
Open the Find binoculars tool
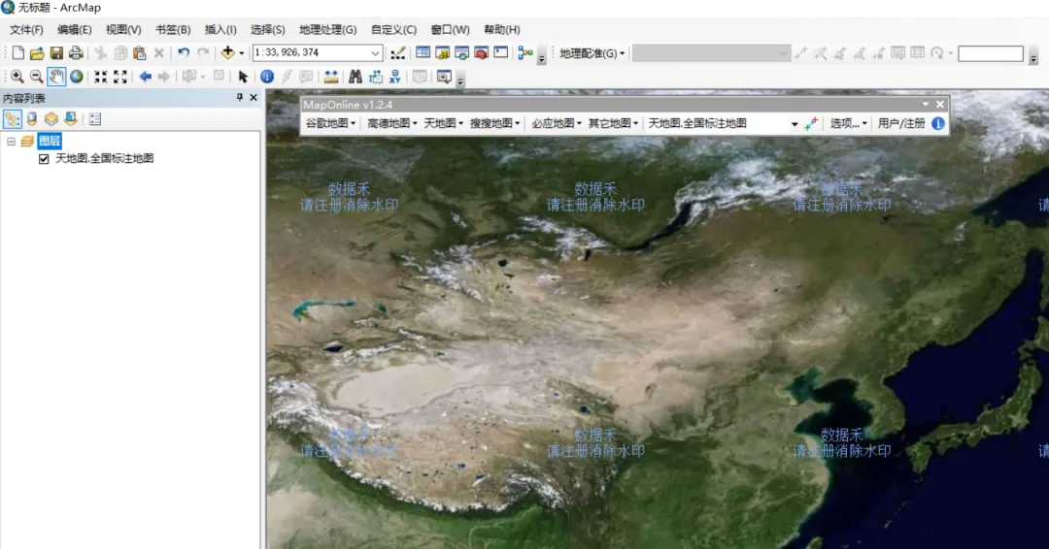tap(355, 77)
